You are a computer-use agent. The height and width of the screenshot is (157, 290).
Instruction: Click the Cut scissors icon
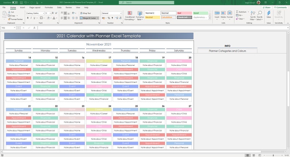[x=9, y=12]
